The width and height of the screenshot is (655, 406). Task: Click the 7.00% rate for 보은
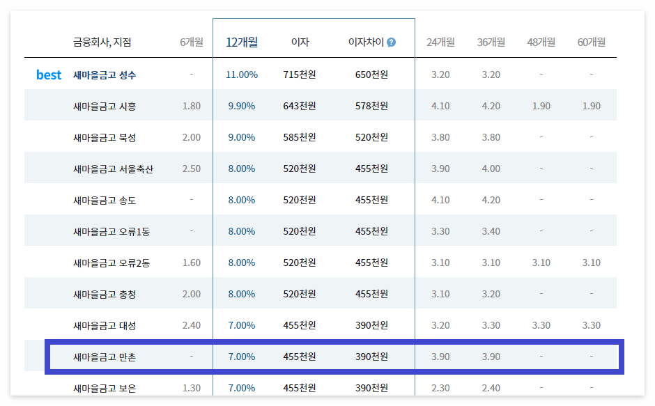pos(242,388)
